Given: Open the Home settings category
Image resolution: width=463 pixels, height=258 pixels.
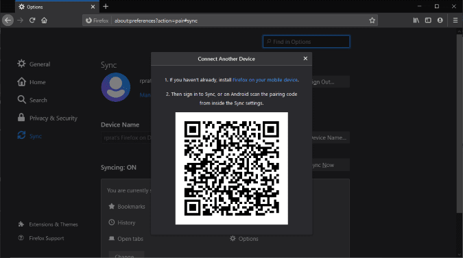Looking at the screenshot, I should (32, 82).
